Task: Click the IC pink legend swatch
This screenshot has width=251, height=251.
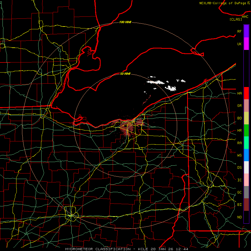Action: pyautogui.click(x=246, y=180)
